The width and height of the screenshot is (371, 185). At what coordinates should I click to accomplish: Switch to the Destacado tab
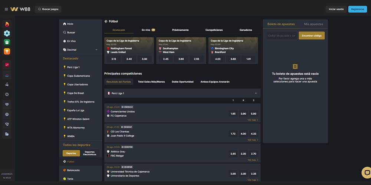click(x=119, y=30)
